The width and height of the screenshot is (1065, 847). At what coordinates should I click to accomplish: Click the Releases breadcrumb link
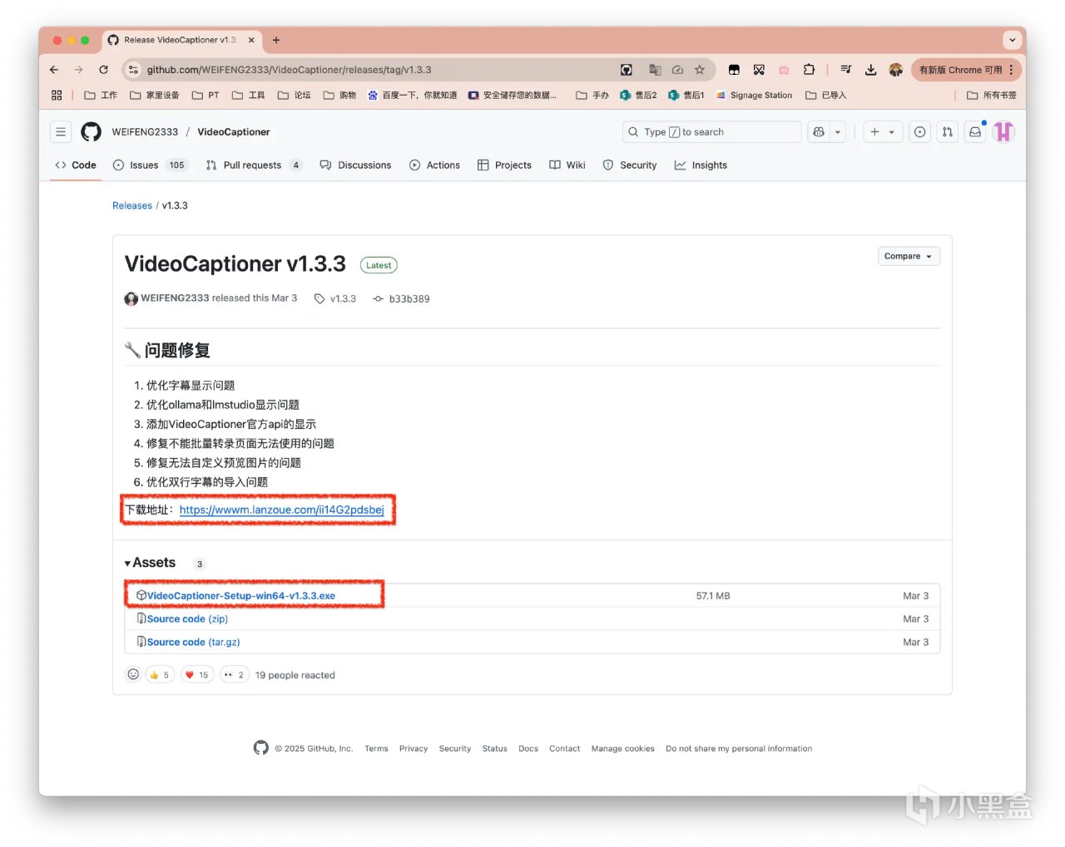[132, 205]
